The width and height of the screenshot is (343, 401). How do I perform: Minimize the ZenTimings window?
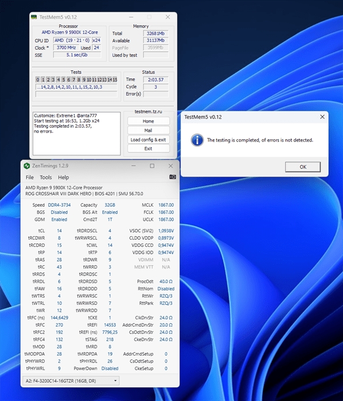(x=134, y=166)
